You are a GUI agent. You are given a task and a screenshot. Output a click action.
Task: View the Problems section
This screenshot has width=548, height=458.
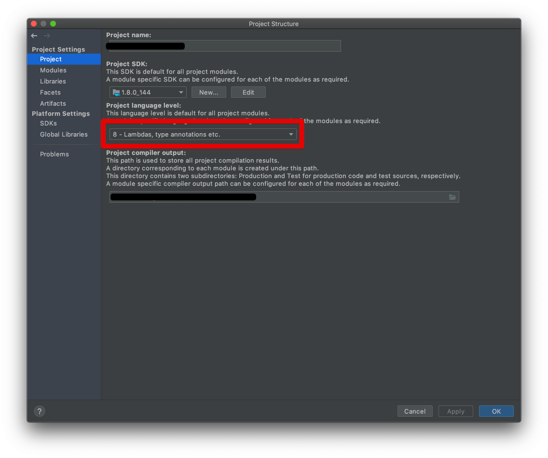(55, 154)
